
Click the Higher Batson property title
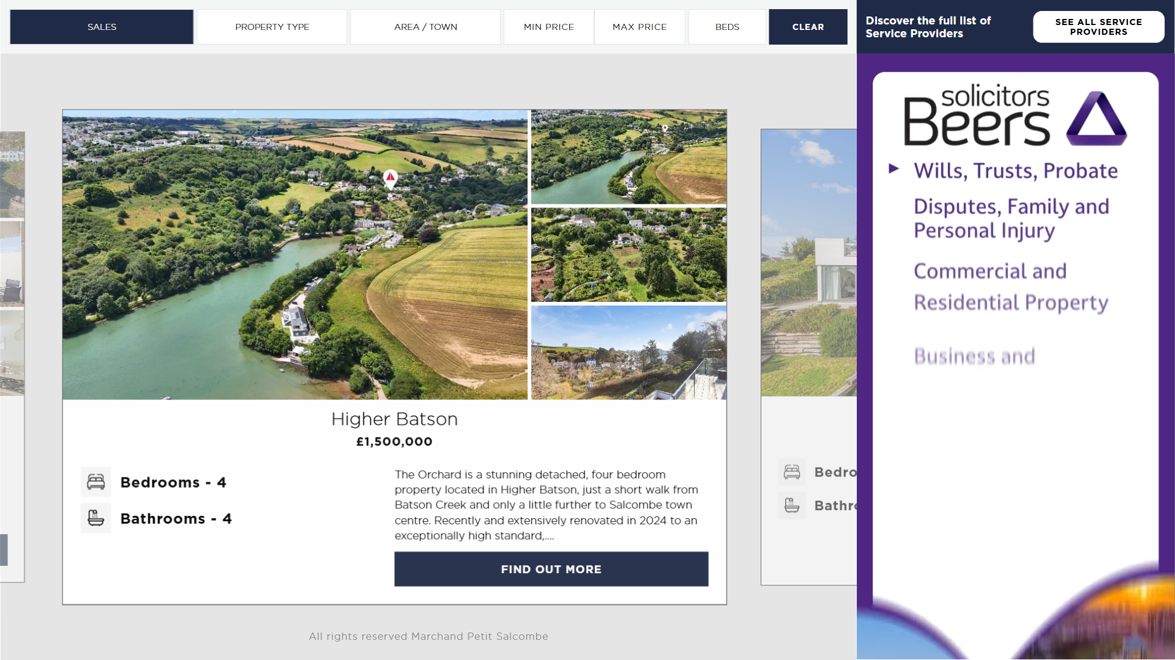[394, 419]
